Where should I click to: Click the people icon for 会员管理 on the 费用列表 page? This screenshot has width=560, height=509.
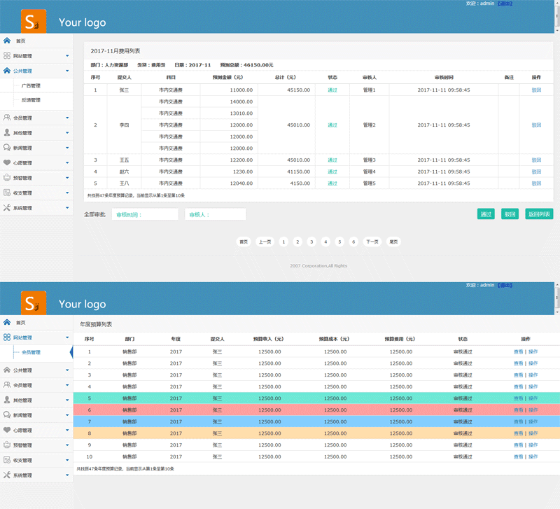7,118
